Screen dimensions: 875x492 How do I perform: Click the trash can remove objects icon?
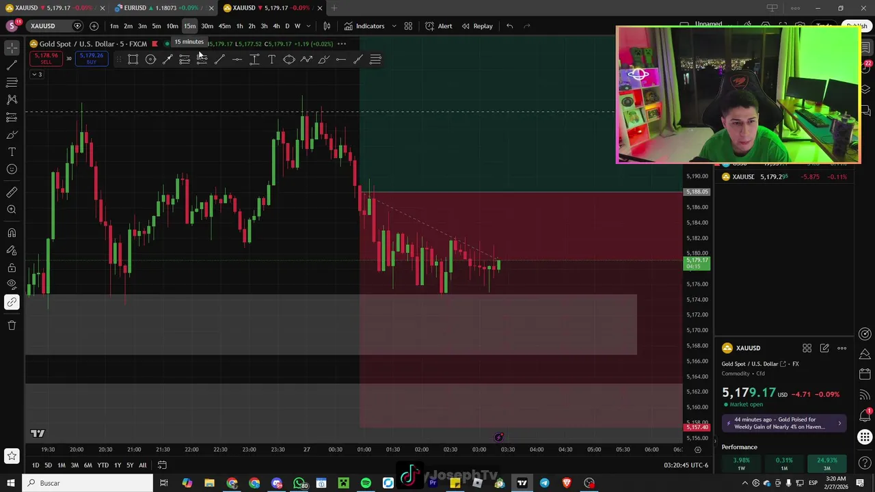pyautogui.click(x=12, y=325)
